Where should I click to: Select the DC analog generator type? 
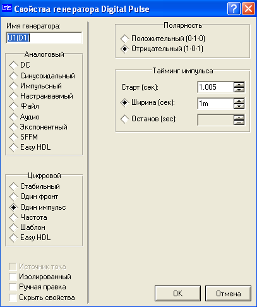[x=20, y=65]
